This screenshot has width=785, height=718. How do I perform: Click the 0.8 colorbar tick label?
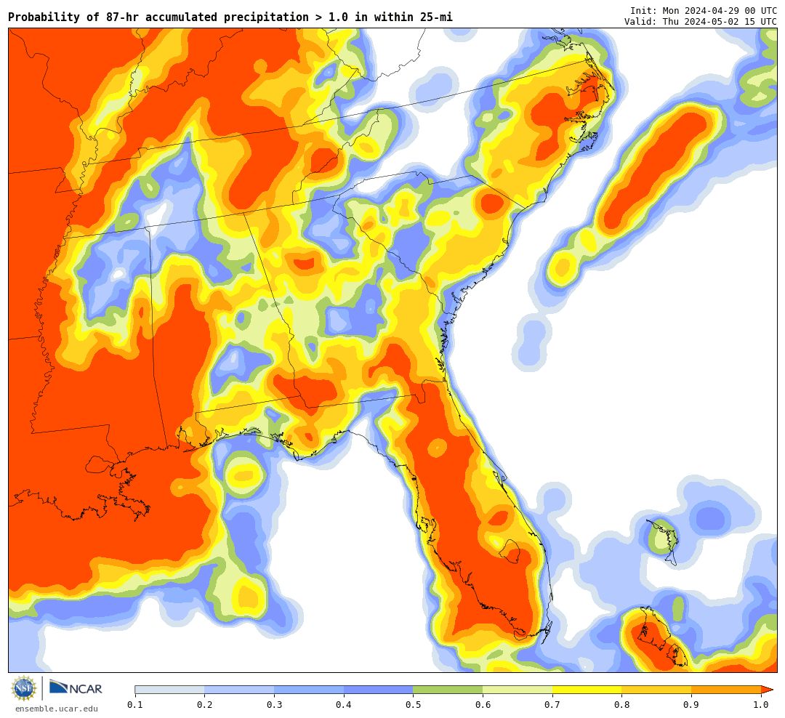coord(622,704)
